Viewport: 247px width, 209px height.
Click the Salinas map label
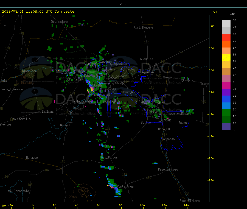pyautogui.click(x=47, y=112)
